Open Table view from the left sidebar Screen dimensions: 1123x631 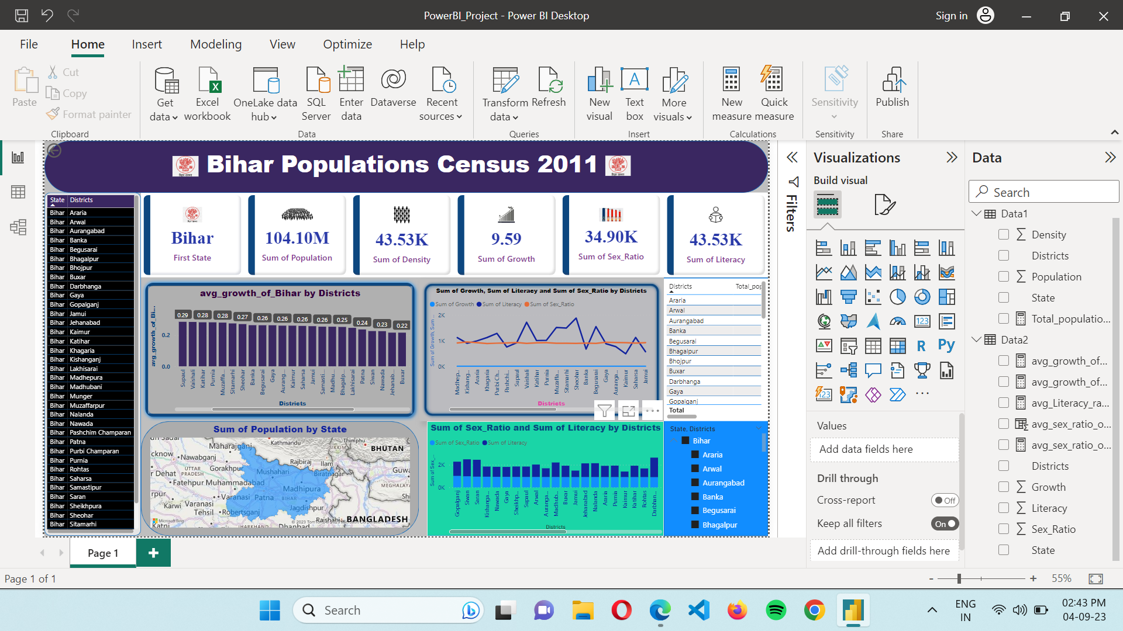(19, 192)
